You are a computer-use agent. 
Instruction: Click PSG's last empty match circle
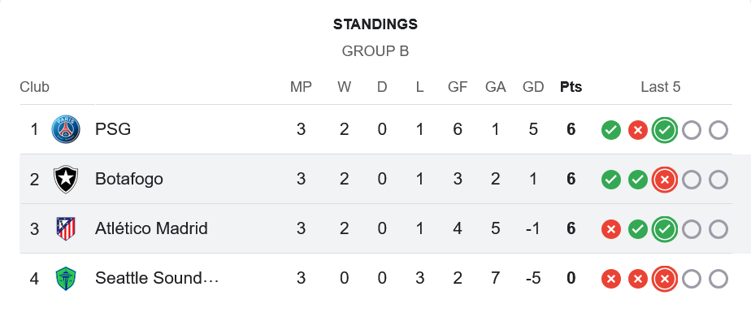(718, 130)
